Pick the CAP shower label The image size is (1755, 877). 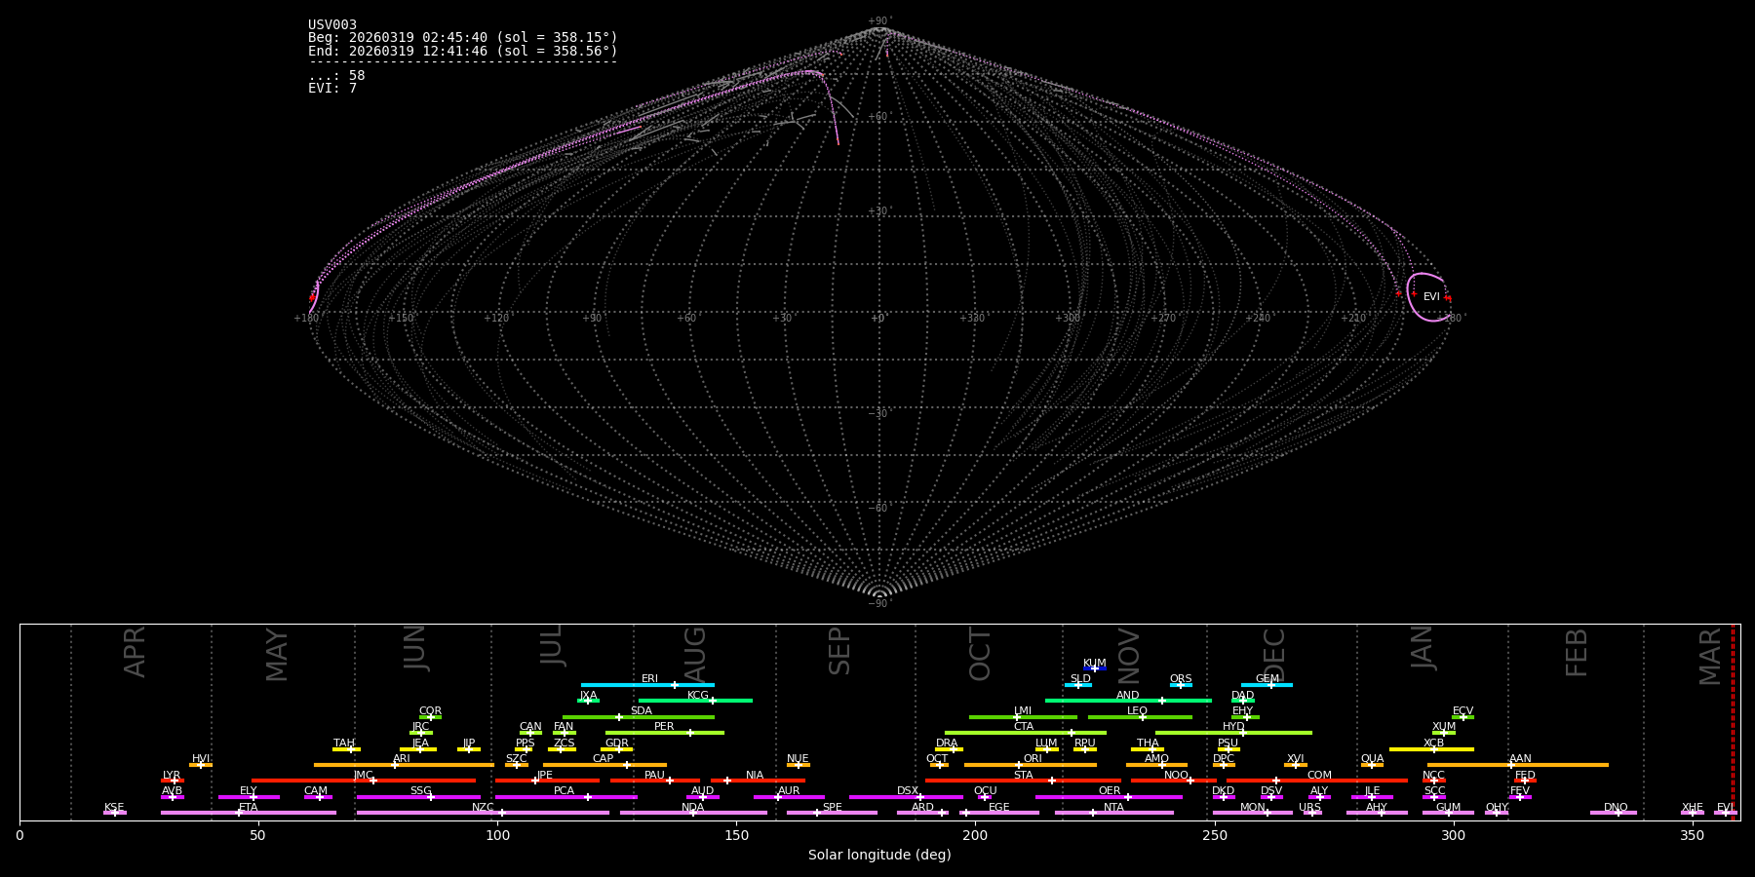604,759
